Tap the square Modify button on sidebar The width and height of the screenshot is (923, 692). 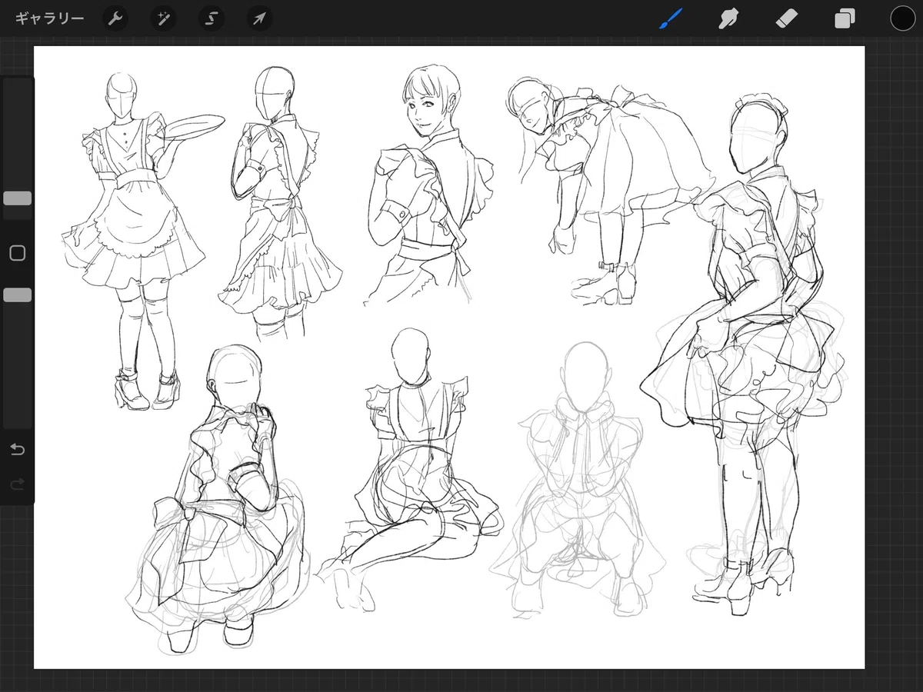point(17,253)
